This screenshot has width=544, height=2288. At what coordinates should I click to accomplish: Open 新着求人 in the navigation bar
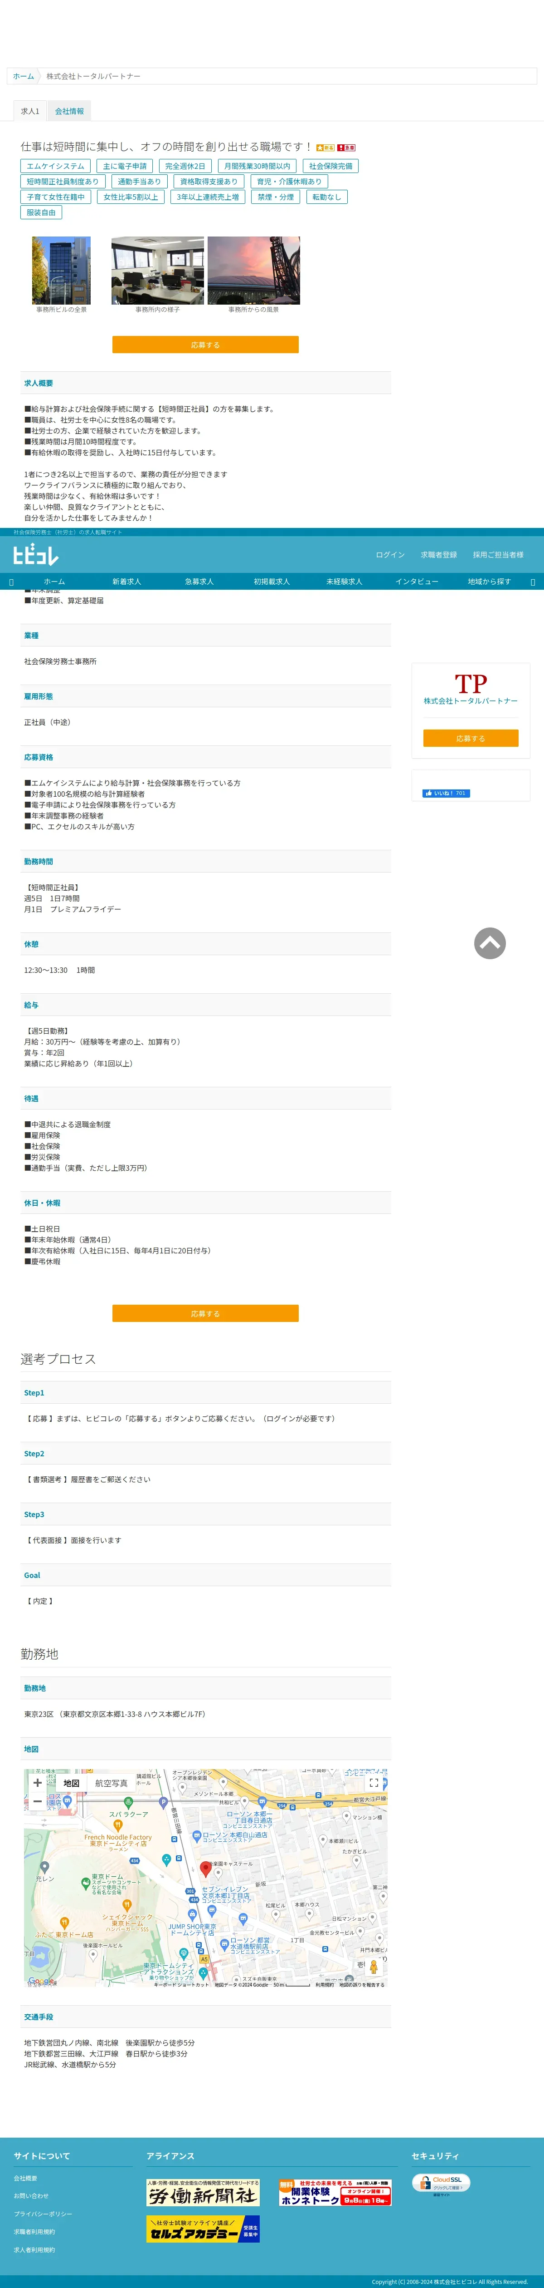click(x=126, y=581)
